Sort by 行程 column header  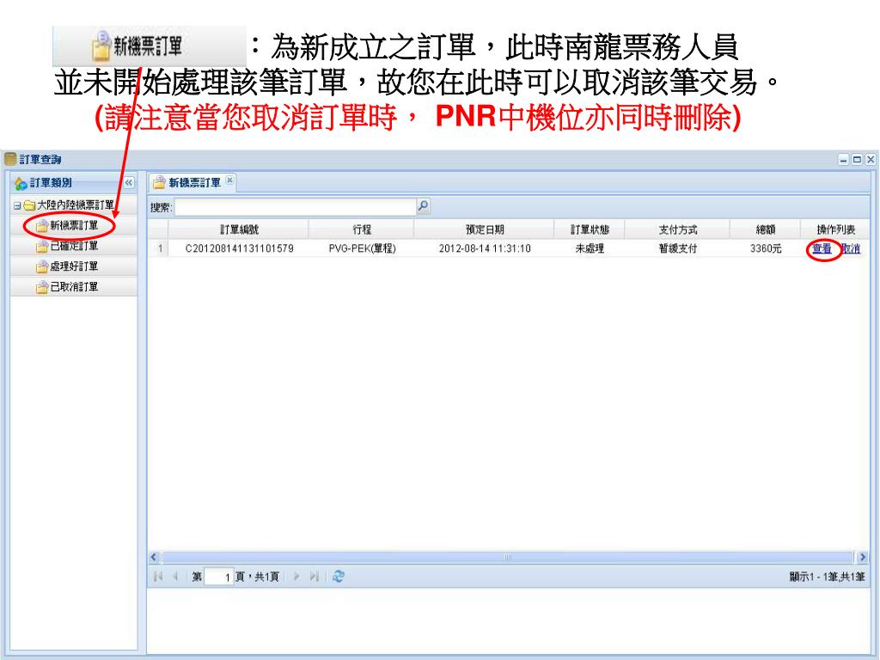pos(362,229)
